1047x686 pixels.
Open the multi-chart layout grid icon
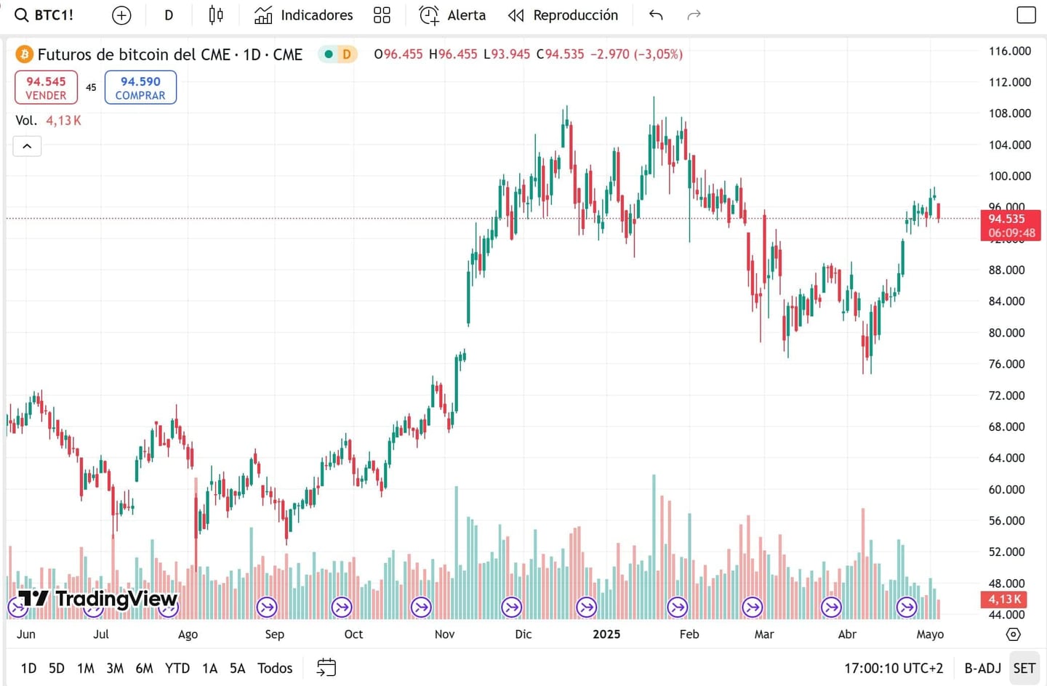click(382, 15)
